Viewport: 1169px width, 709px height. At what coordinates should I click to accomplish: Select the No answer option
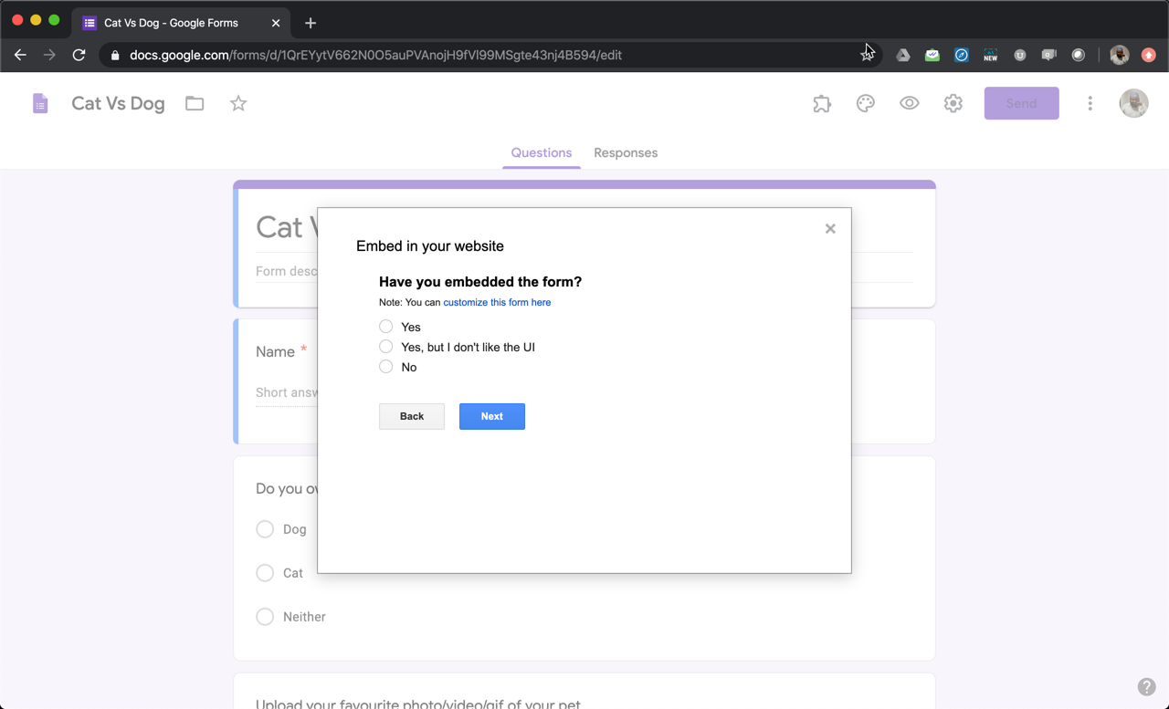click(385, 366)
